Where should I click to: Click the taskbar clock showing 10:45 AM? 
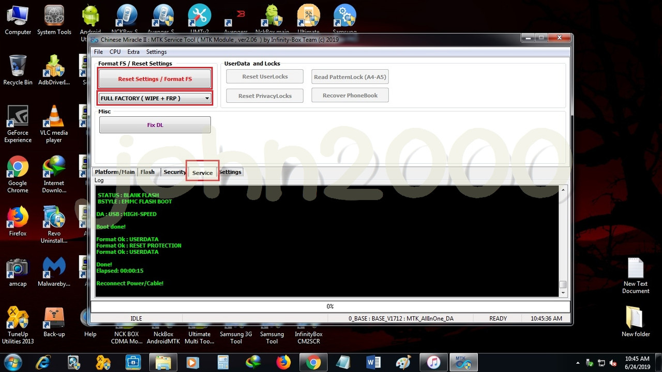[637, 362]
